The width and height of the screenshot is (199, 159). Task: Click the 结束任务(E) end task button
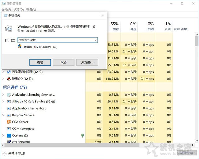pos(187,153)
